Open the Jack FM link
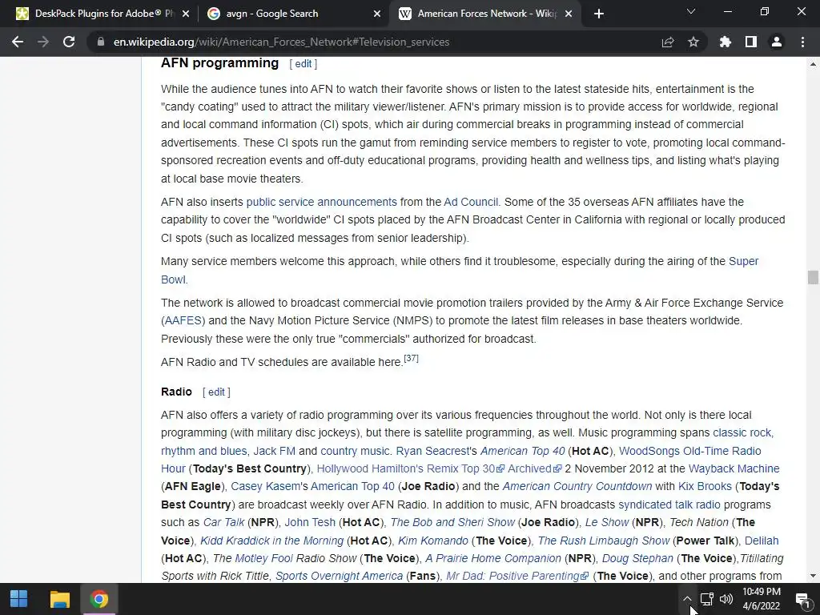 [x=274, y=451]
